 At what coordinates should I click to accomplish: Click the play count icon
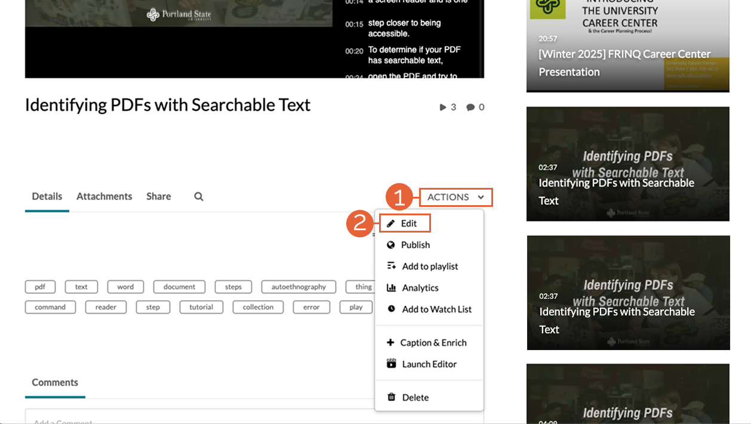[443, 107]
